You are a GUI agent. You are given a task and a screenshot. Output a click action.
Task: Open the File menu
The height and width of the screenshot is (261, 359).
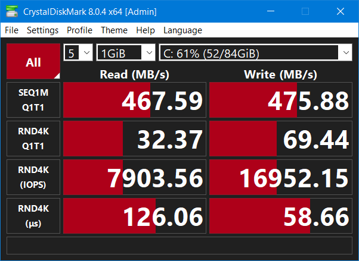coord(11,30)
